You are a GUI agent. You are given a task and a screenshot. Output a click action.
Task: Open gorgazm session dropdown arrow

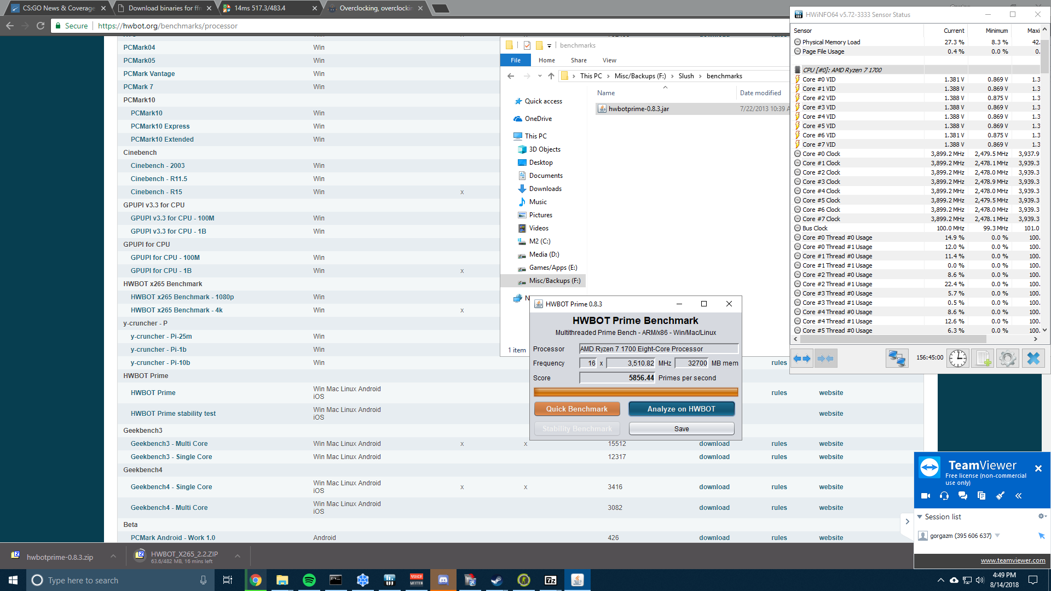click(997, 536)
